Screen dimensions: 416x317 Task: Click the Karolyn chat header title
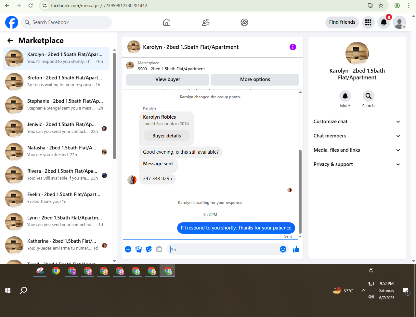pyautogui.click(x=191, y=47)
